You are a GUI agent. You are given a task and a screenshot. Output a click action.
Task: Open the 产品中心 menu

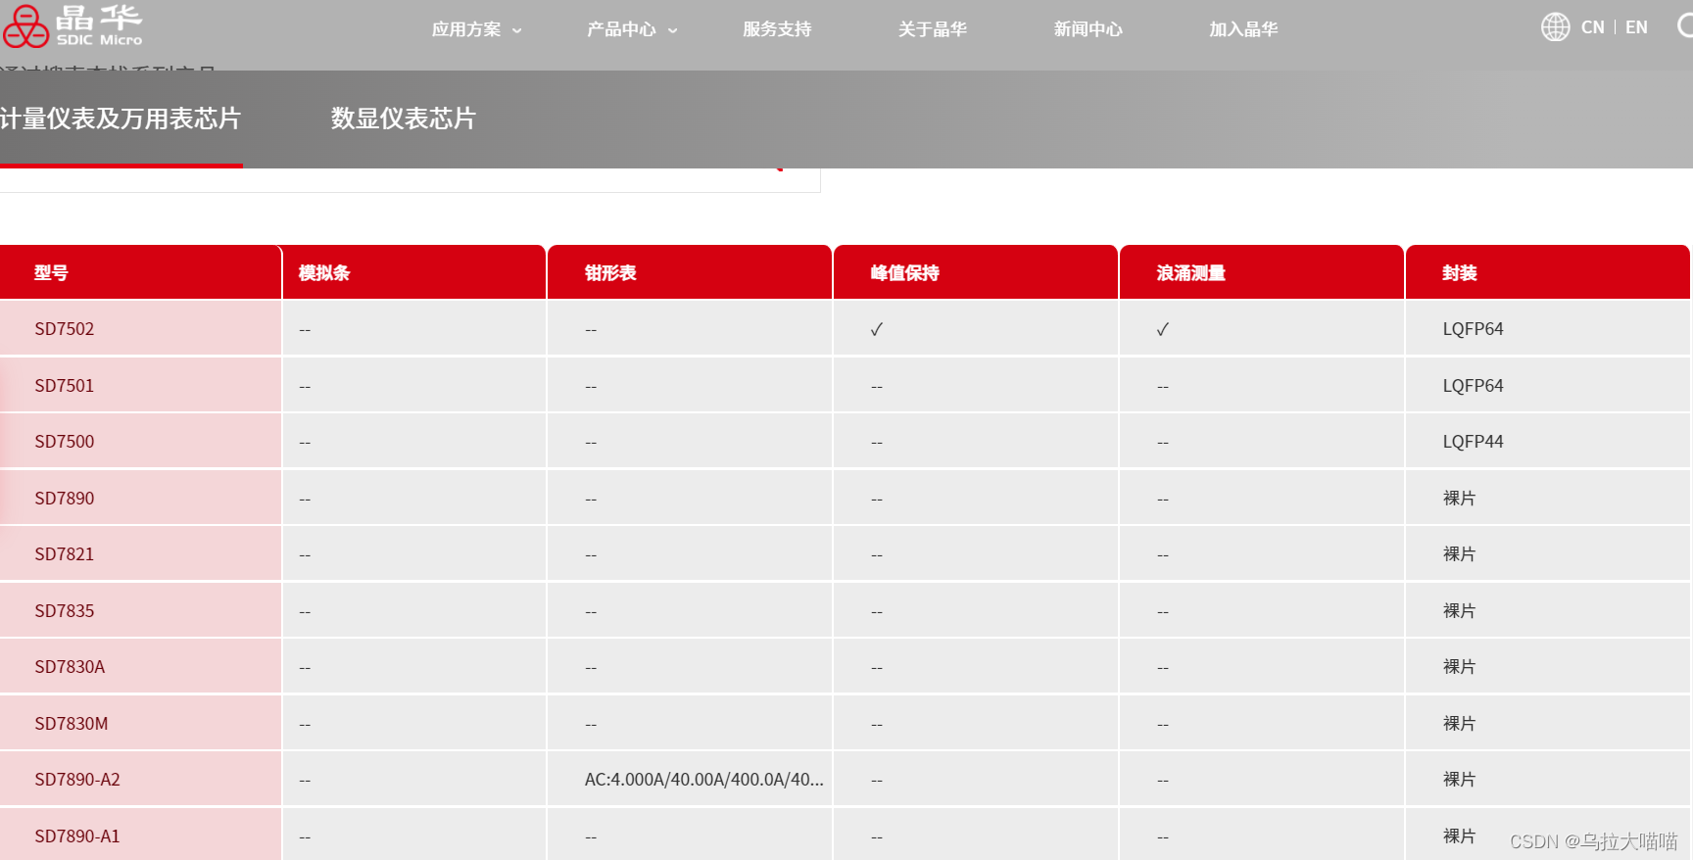[621, 29]
